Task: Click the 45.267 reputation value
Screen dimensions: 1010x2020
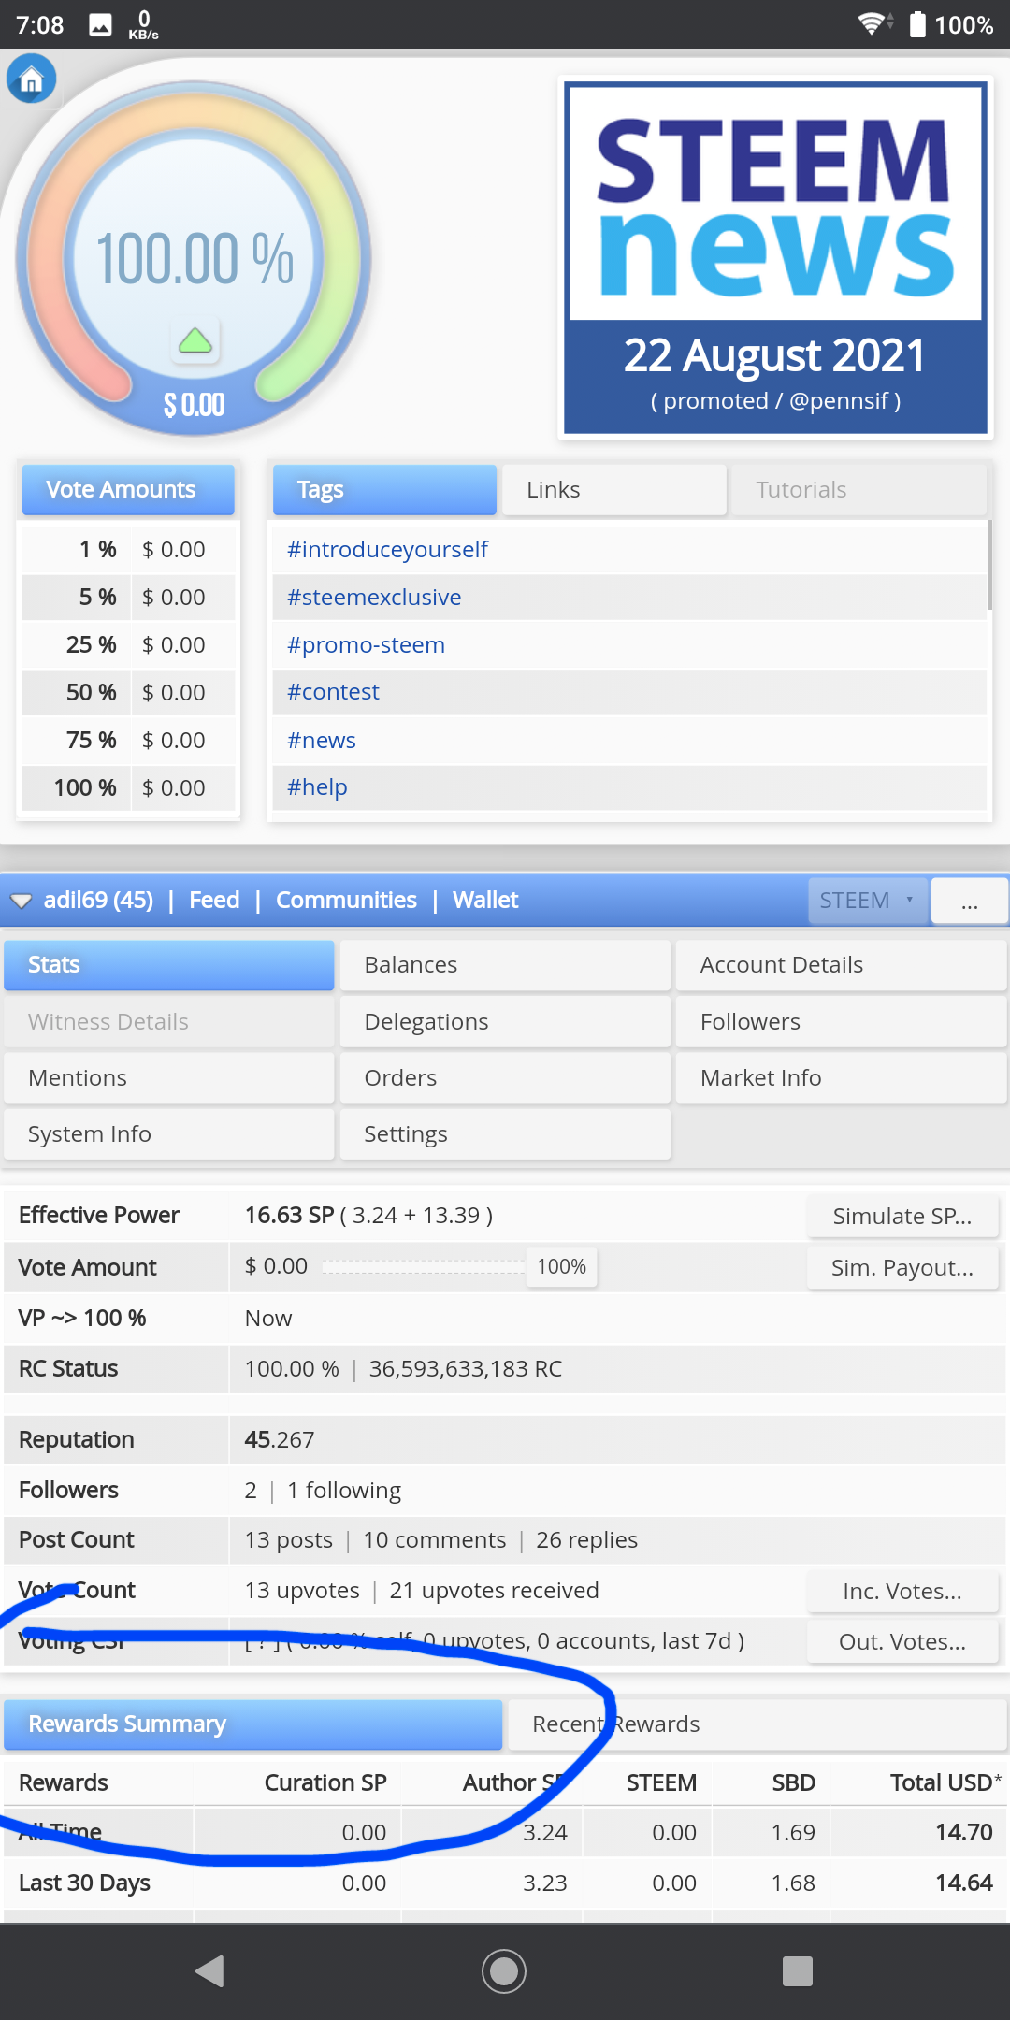Action: pyautogui.click(x=280, y=1439)
